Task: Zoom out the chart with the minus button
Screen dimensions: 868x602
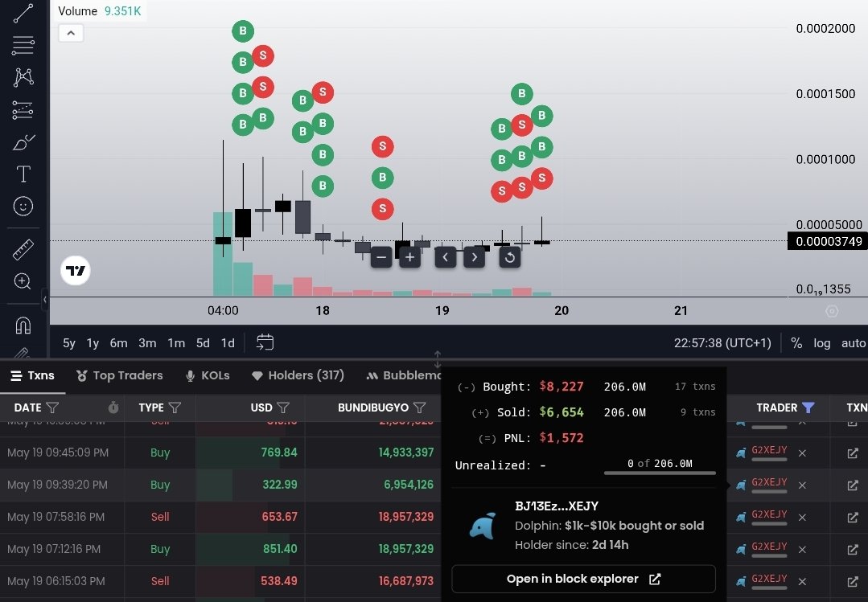Action: tap(381, 257)
